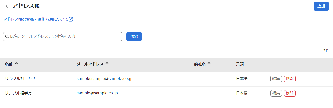333x108 pixels.
Task: Click the magnifier icon in search field
Action: tap(7, 37)
